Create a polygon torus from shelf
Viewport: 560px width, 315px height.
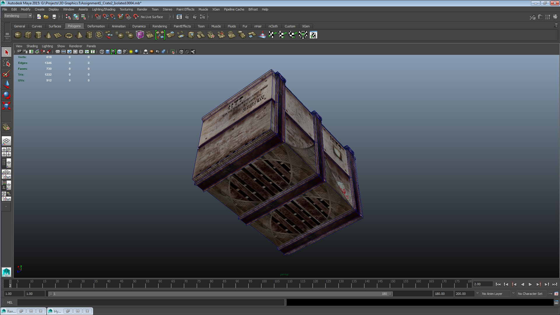click(69, 35)
